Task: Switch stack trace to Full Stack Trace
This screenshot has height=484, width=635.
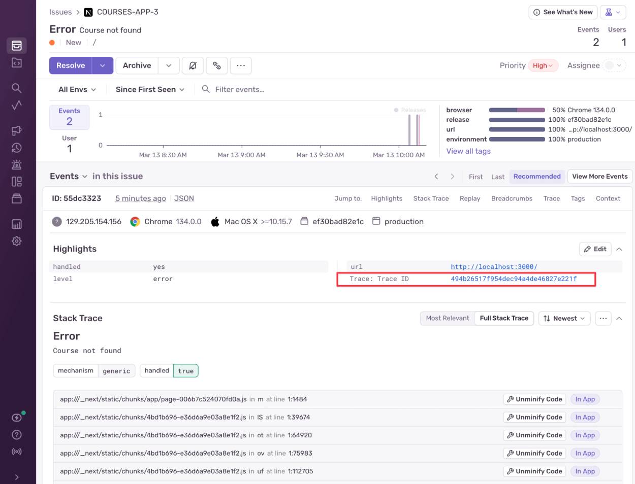Action: point(503,318)
